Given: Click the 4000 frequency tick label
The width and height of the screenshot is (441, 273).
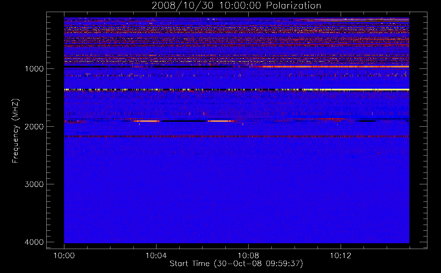Looking at the screenshot, I should [x=34, y=242].
